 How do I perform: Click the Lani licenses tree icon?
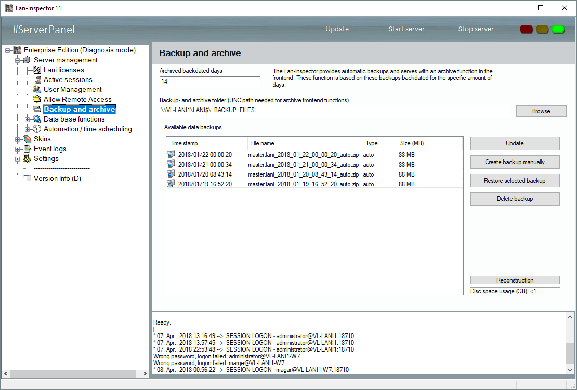click(x=37, y=70)
